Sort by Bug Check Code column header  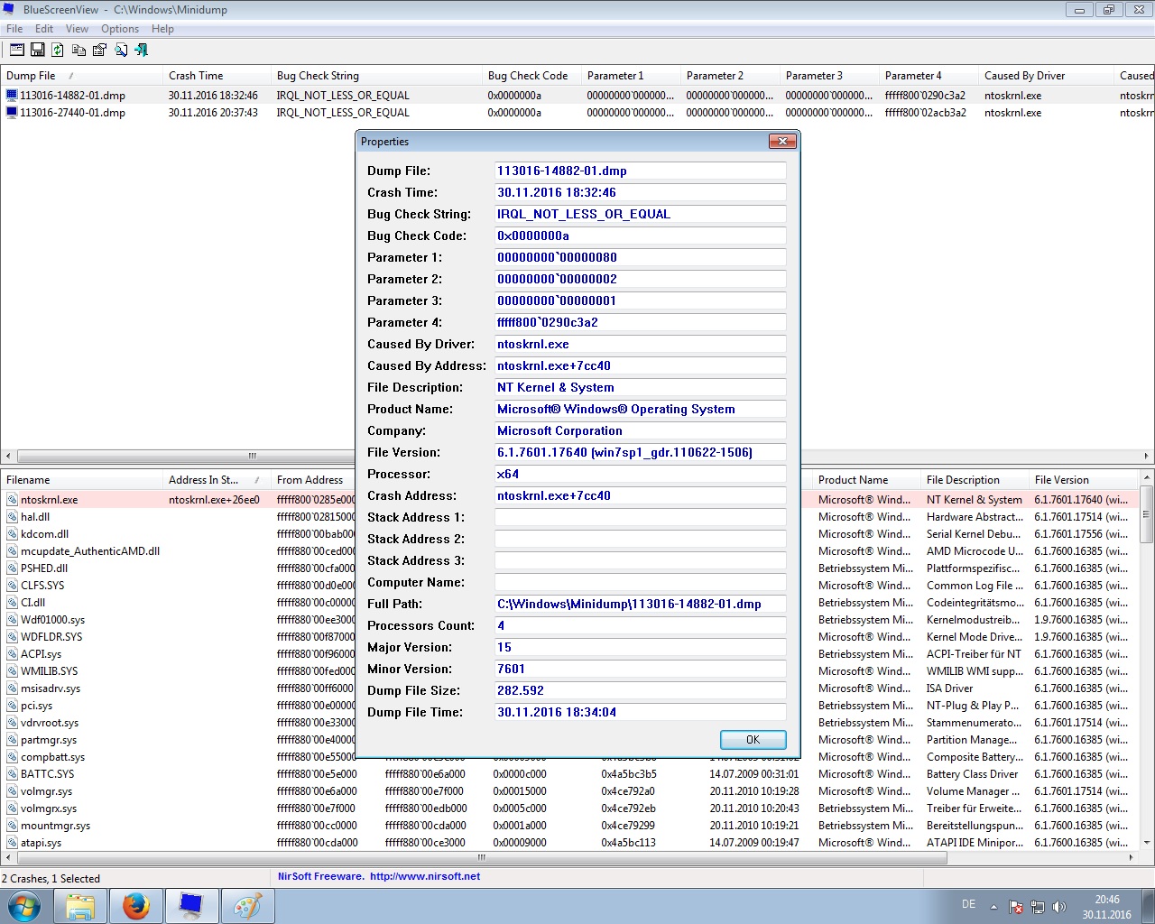click(x=531, y=76)
